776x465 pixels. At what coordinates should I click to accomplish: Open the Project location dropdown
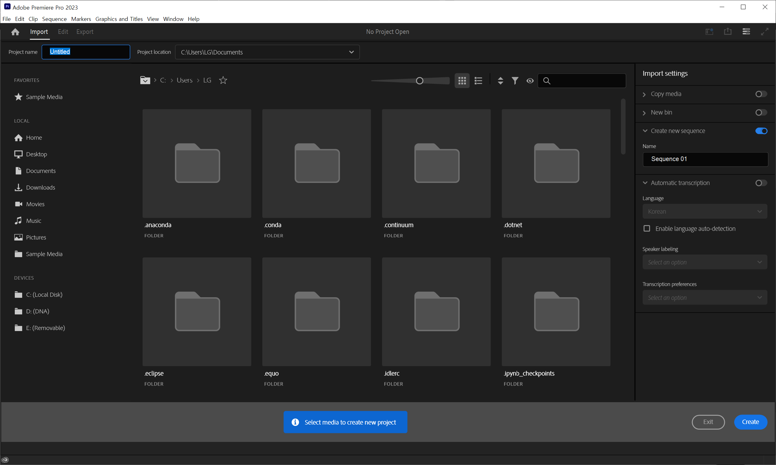click(x=351, y=52)
